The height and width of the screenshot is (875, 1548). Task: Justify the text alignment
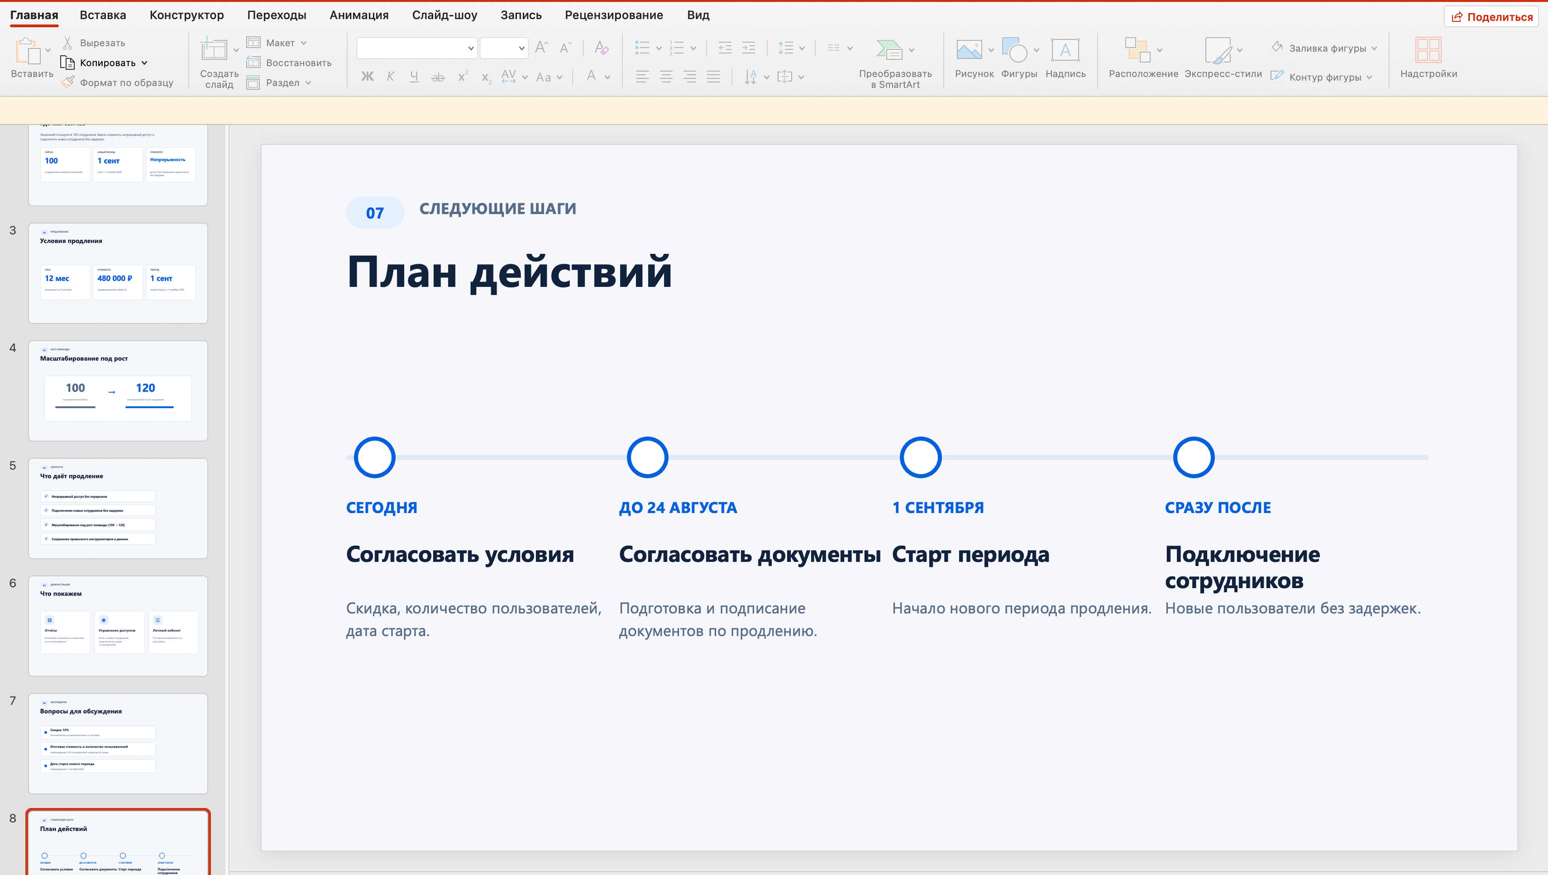point(714,76)
